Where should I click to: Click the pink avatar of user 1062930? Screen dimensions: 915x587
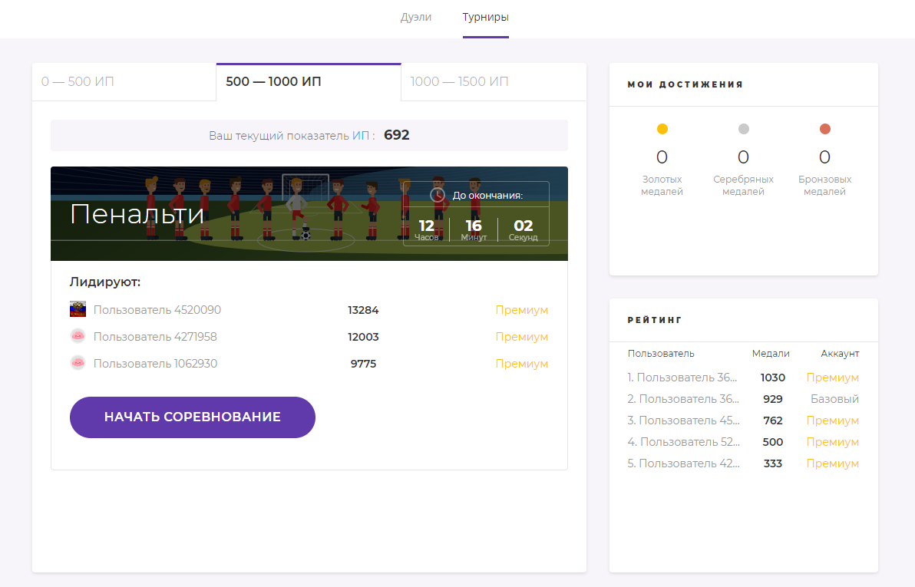pyautogui.click(x=78, y=363)
